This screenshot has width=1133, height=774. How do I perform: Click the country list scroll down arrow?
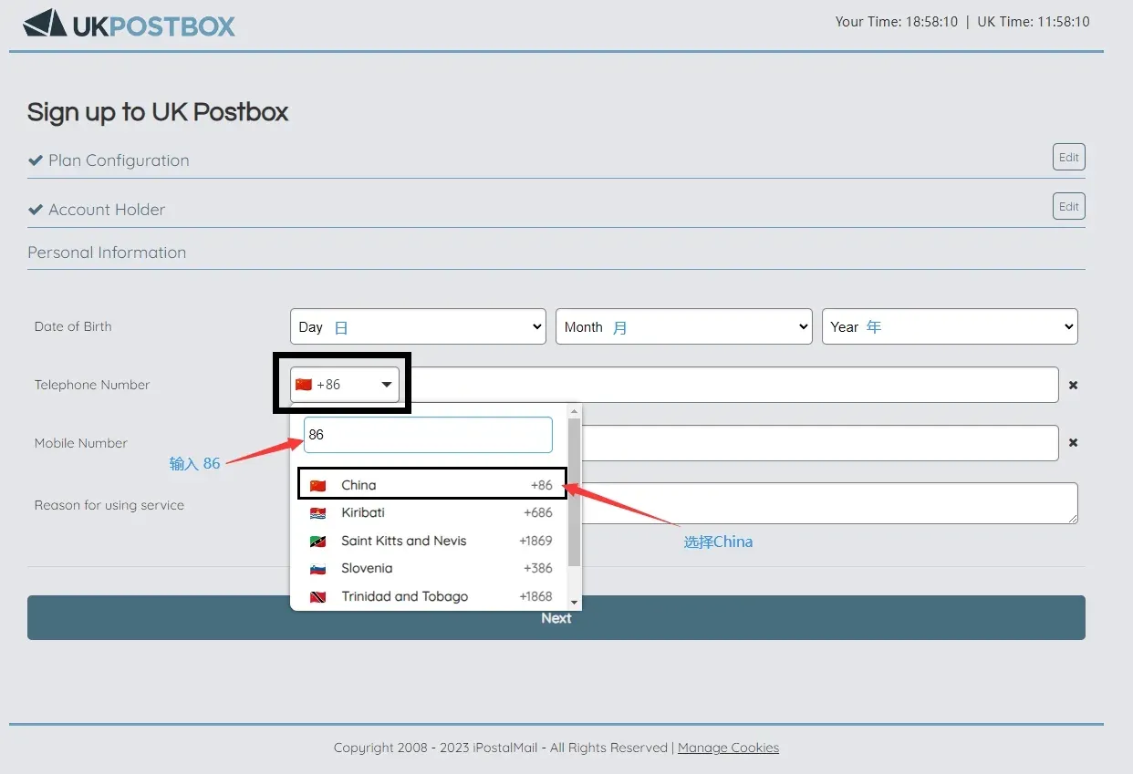click(x=574, y=603)
